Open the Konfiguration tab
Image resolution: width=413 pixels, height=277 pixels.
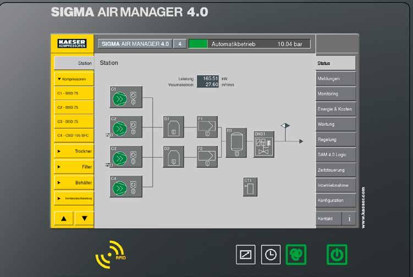335,201
